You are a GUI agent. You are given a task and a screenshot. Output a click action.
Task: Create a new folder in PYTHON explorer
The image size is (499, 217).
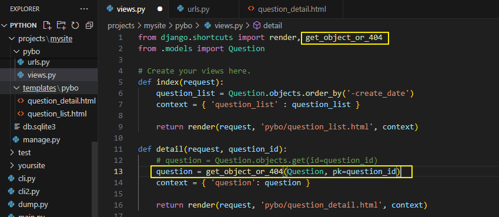point(61,25)
